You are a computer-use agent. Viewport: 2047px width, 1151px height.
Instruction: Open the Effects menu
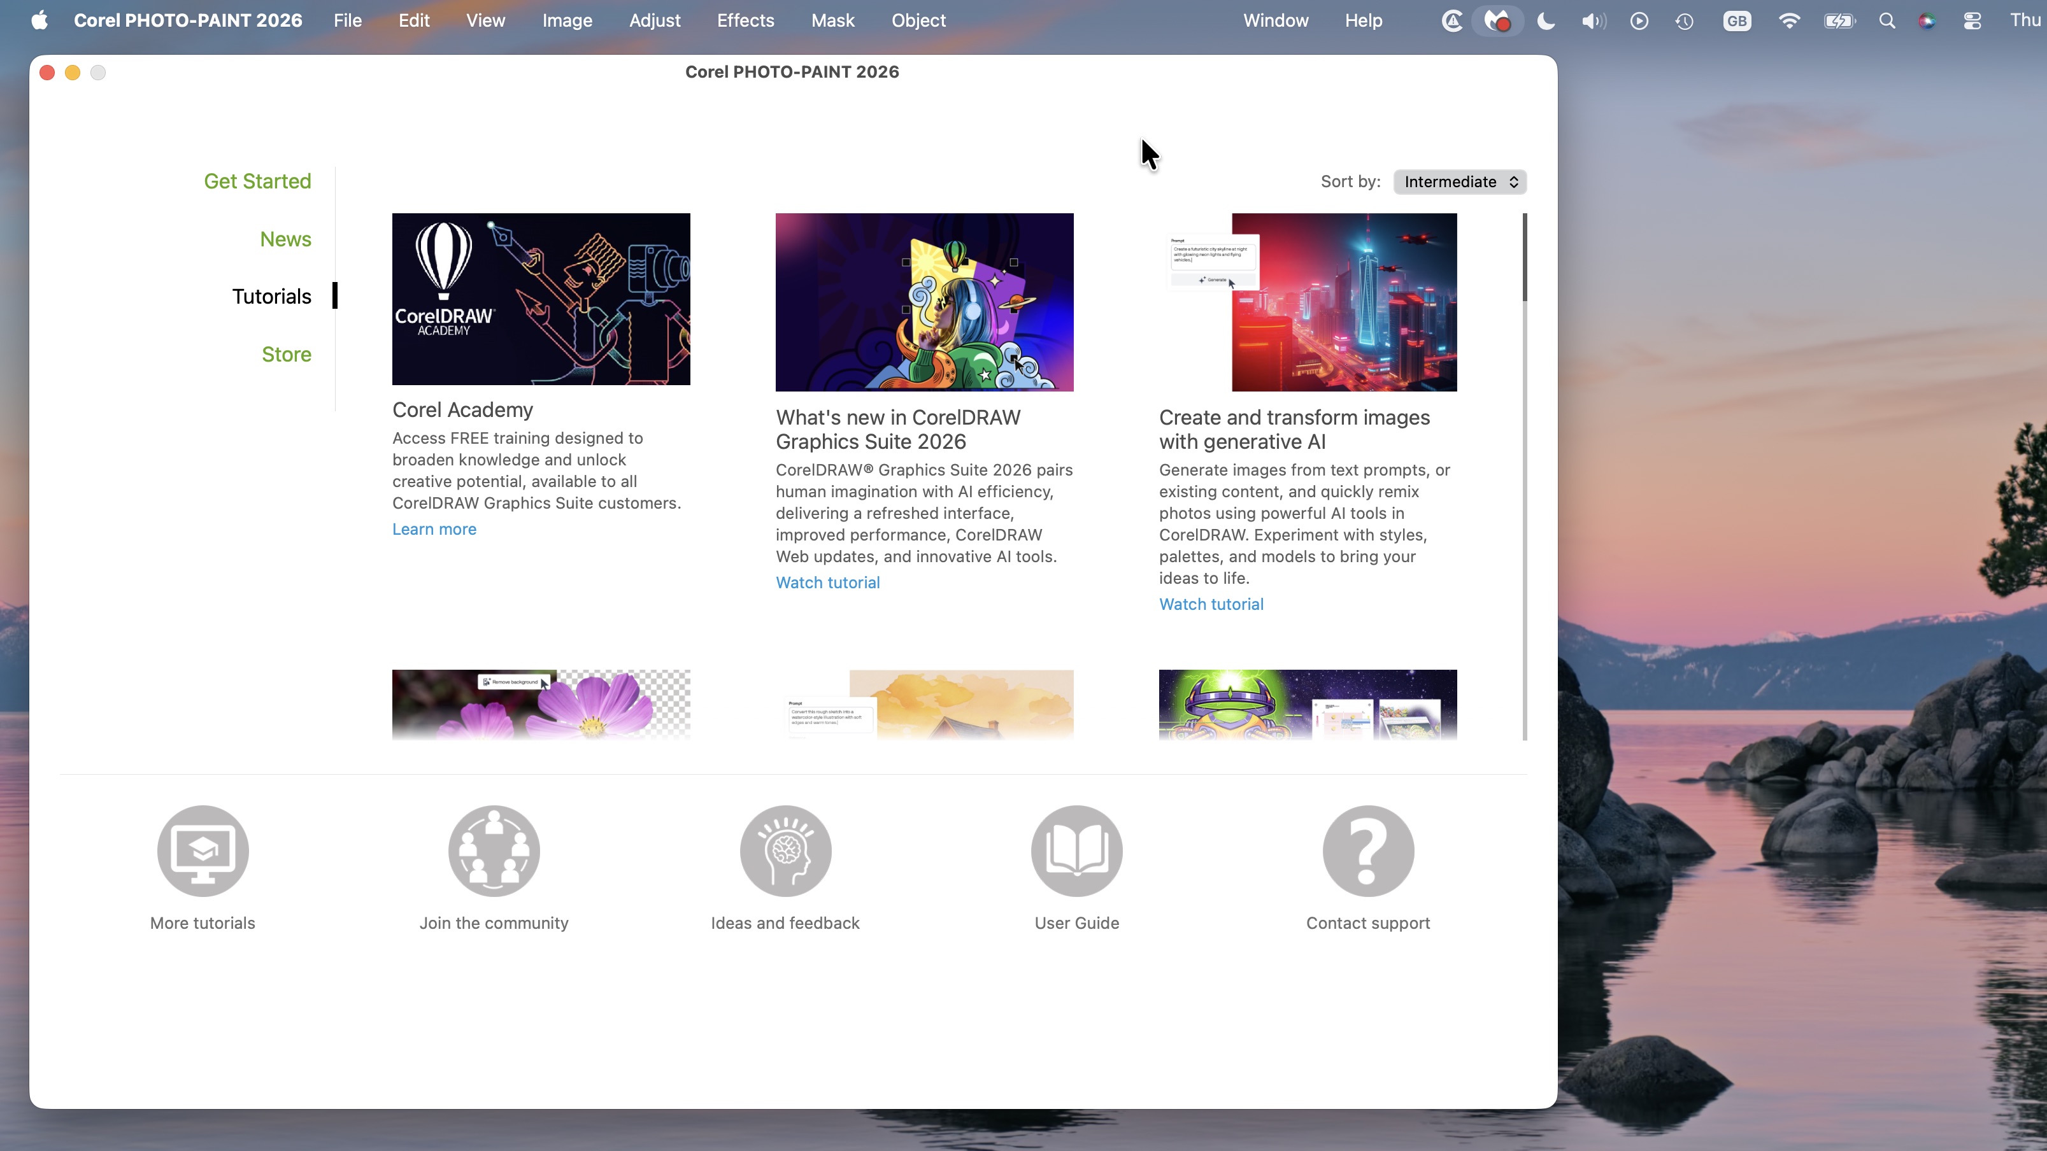click(x=745, y=20)
